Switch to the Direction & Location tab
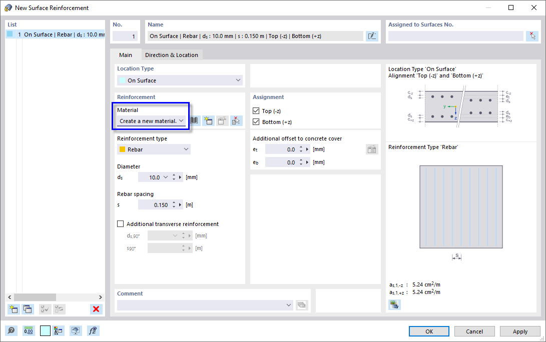The image size is (546, 342). click(x=172, y=55)
